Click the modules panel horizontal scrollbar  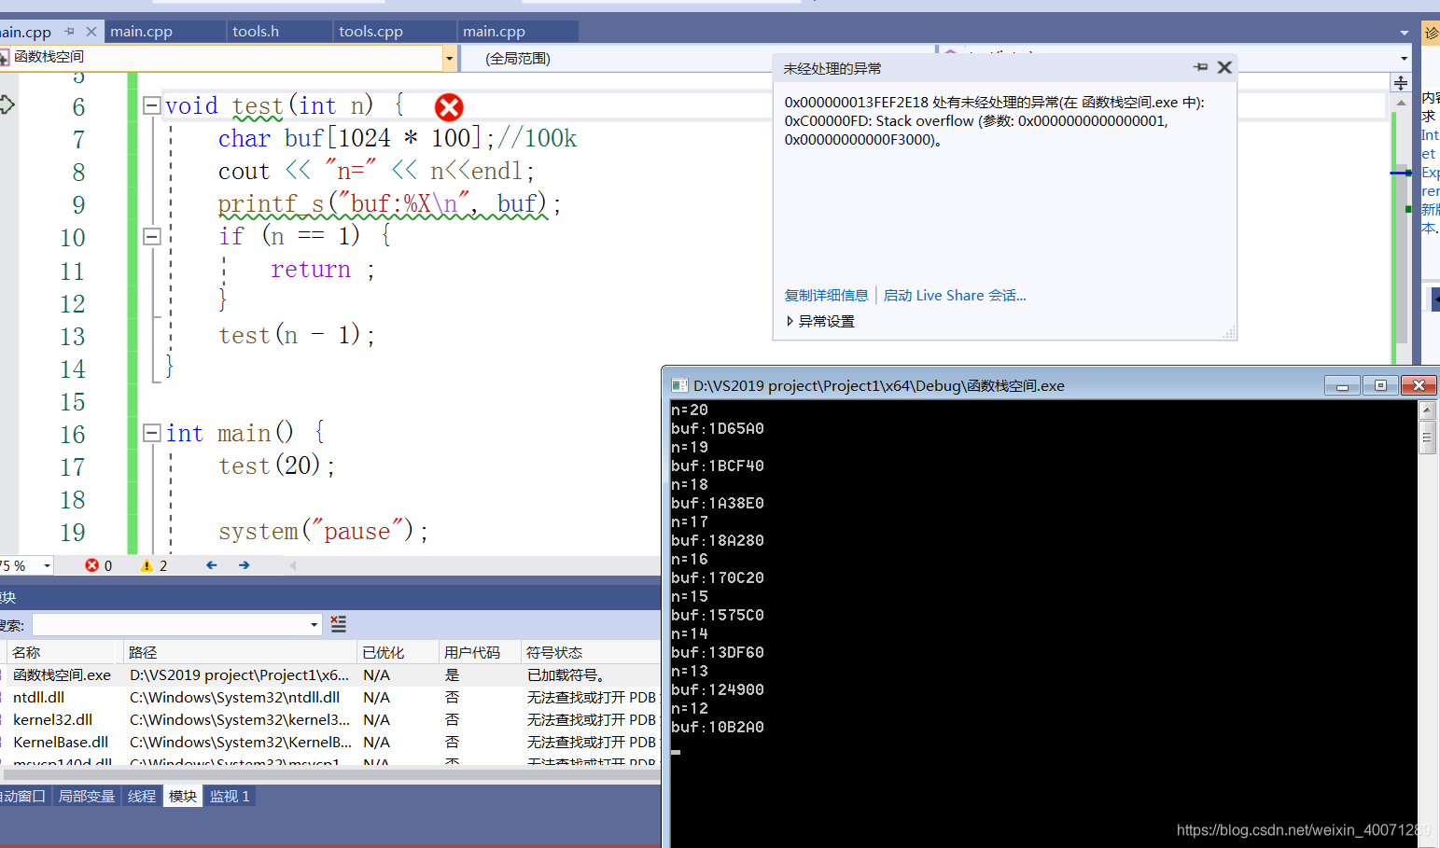coord(330,773)
